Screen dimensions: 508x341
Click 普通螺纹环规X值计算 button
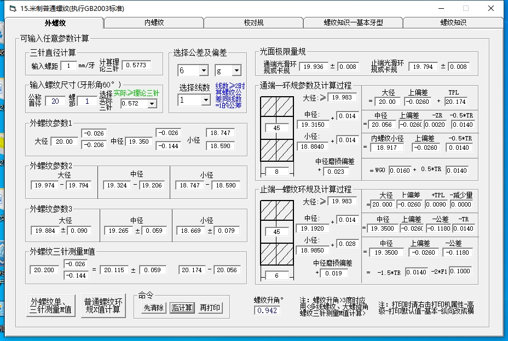point(103,305)
